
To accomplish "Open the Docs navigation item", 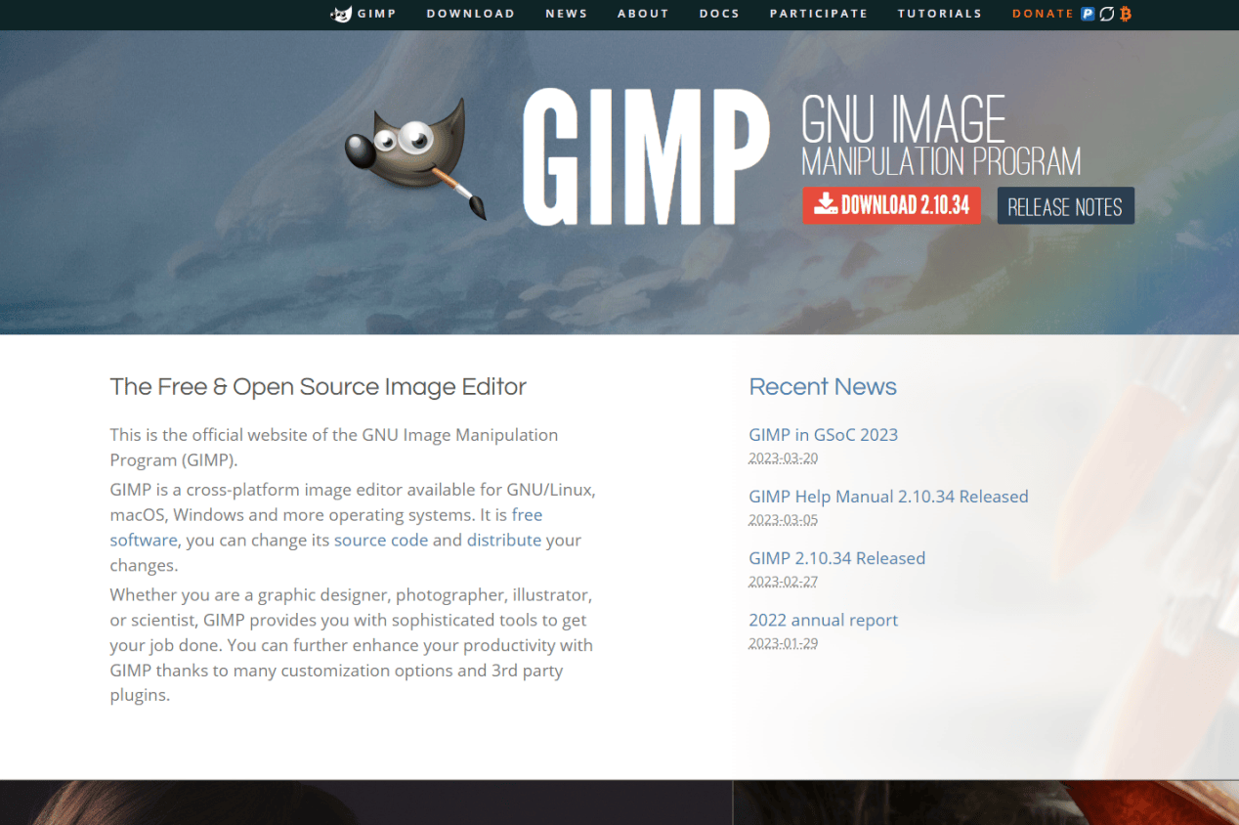I will tap(719, 14).
